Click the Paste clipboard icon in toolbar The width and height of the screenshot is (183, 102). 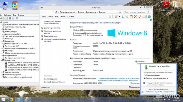(131, 17)
